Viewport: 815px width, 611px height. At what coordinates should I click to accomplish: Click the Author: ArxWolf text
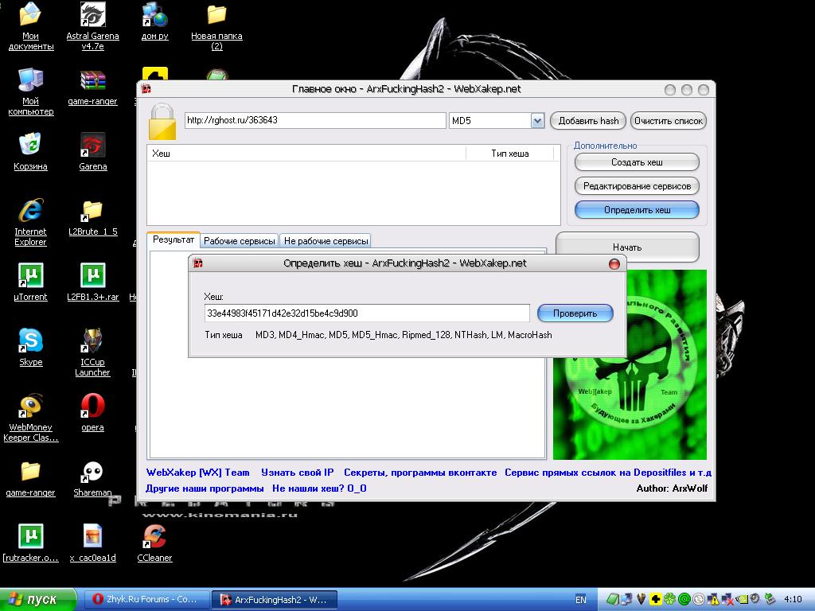[x=672, y=488]
